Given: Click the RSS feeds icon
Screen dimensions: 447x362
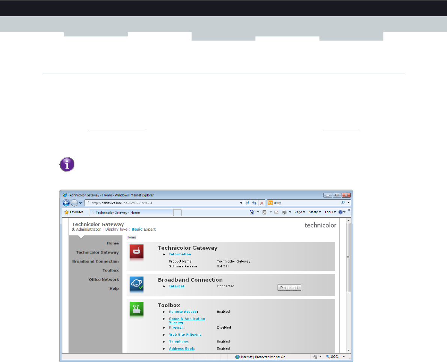Looking at the screenshot, I should click(x=264, y=212).
